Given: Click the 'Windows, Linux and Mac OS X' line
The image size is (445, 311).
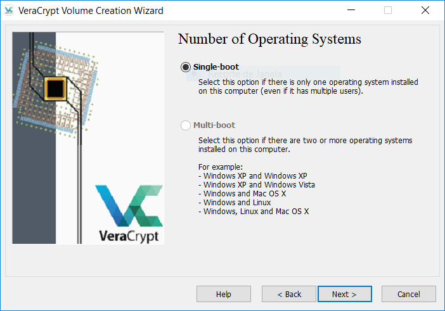Looking at the screenshot, I should pos(254,212).
